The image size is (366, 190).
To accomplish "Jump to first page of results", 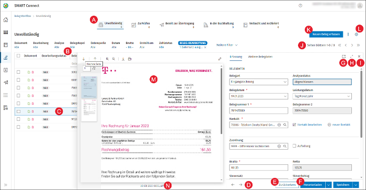I will click(340, 45).
